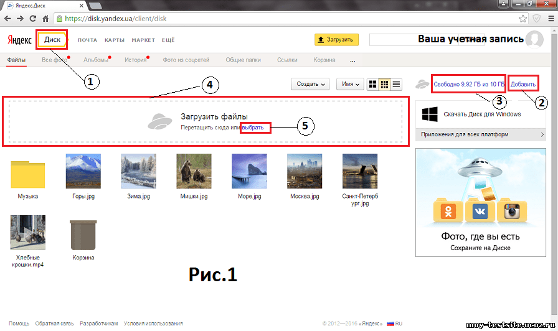The image size is (558, 331).
Task: Open the Создать dropdown
Action: coord(311,84)
